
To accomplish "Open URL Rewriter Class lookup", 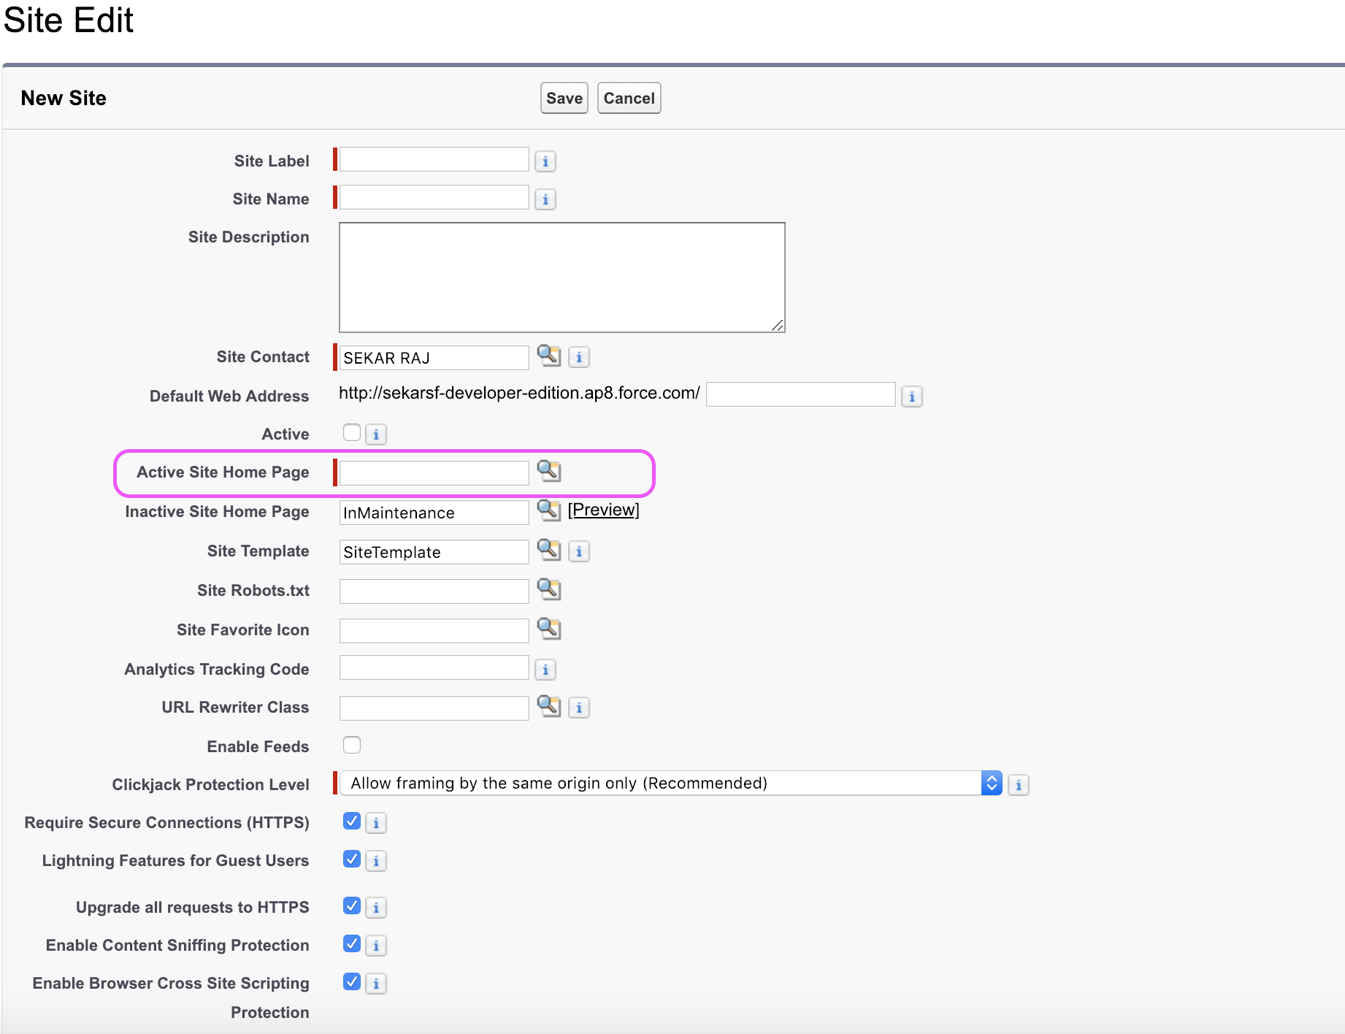I will (548, 705).
